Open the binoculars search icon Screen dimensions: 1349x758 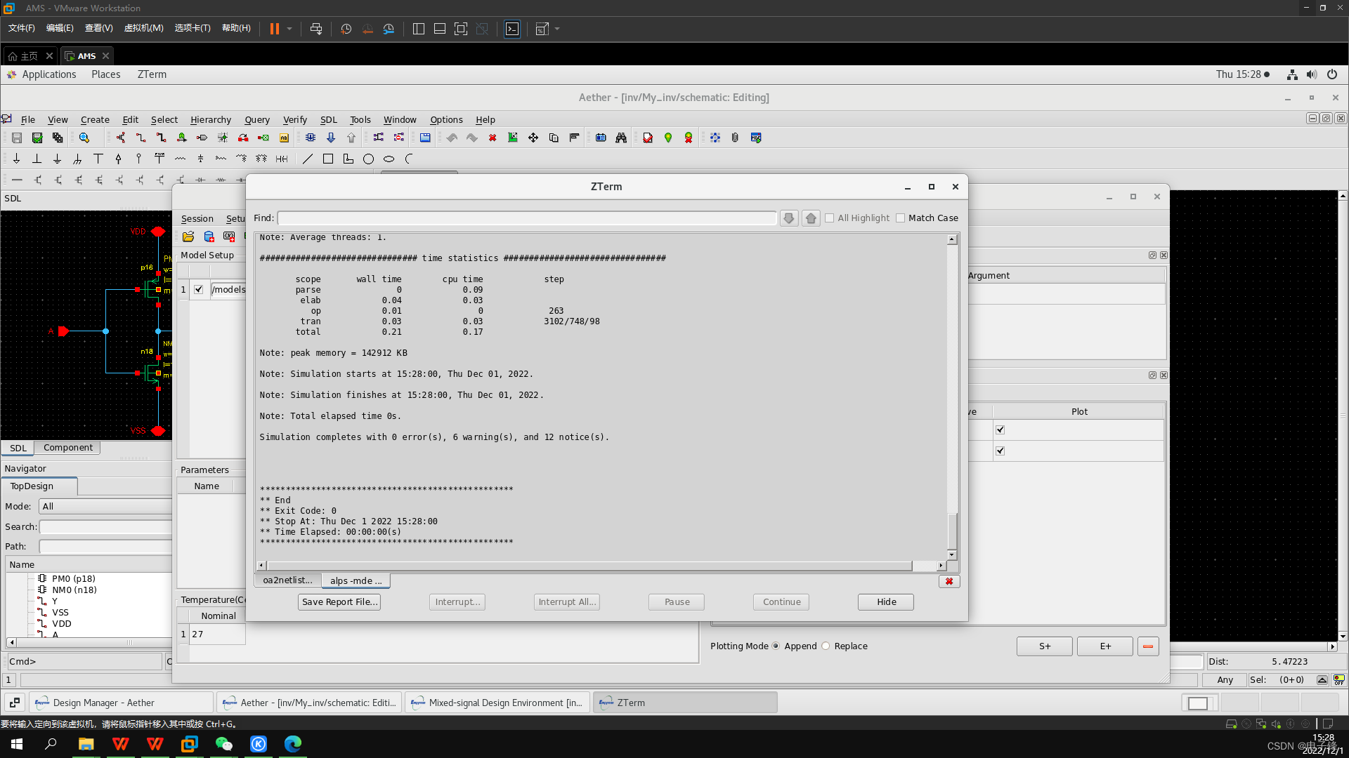(621, 138)
